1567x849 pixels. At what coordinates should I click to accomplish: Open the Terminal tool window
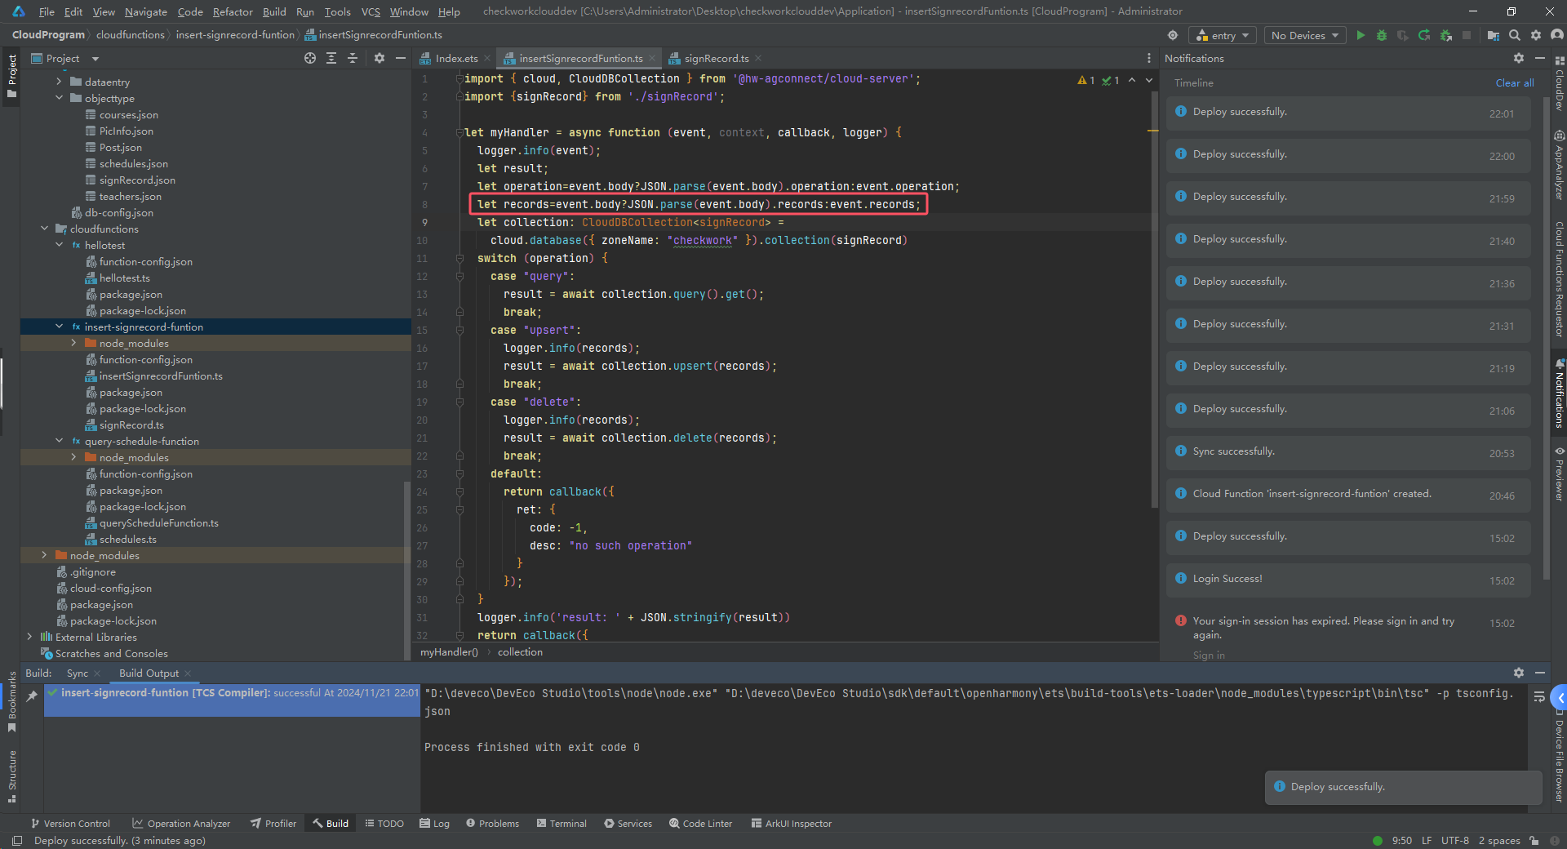tap(562, 823)
